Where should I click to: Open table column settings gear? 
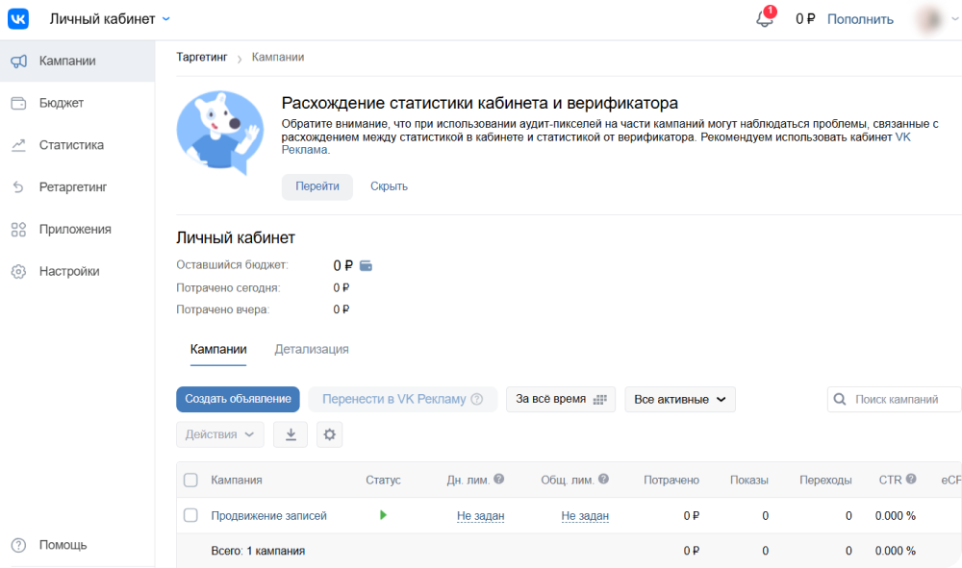tap(329, 434)
